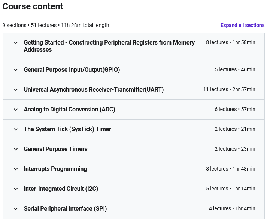Click Expand all sections link
The image size is (267, 222).
tap(242, 25)
